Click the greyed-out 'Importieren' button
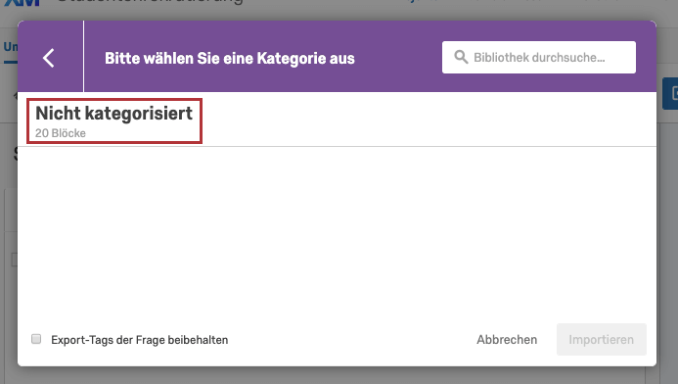 pyautogui.click(x=602, y=339)
